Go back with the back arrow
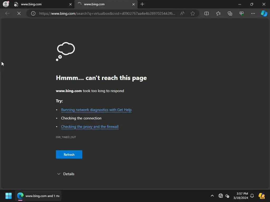This screenshot has width=270, height=202. pyautogui.click(x=7, y=13)
